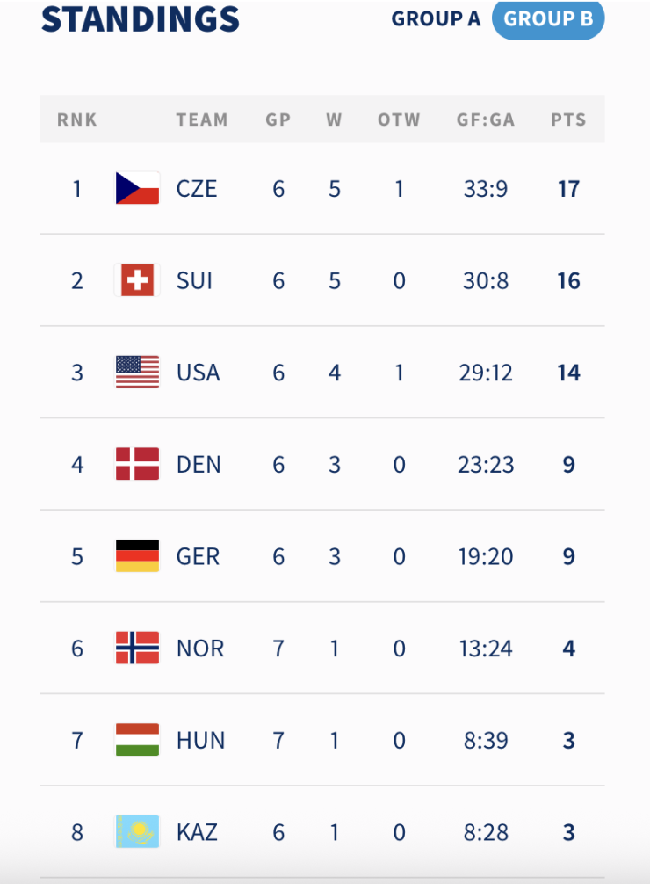Click the Denmark flag icon
This screenshot has height=884, width=650.
click(138, 464)
